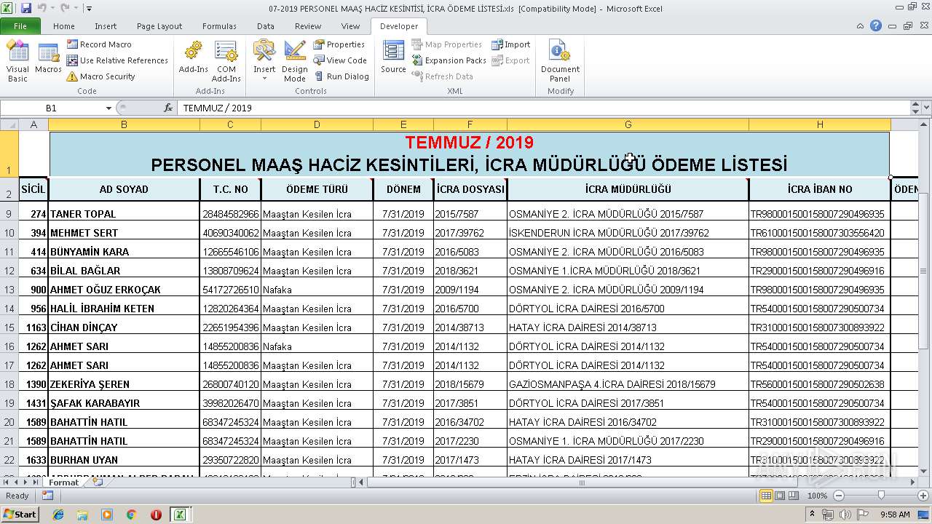Zoom out with the minus button
Screen dimensions: 932x524
(838, 496)
